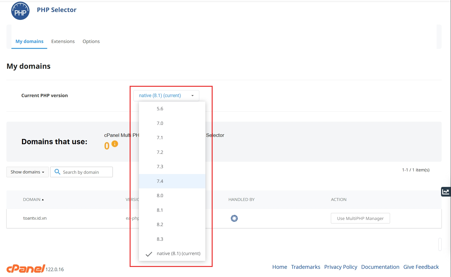The width and height of the screenshot is (451, 277).
Task: Pick PHP version 7.3 in dropdown
Action: 172,167
